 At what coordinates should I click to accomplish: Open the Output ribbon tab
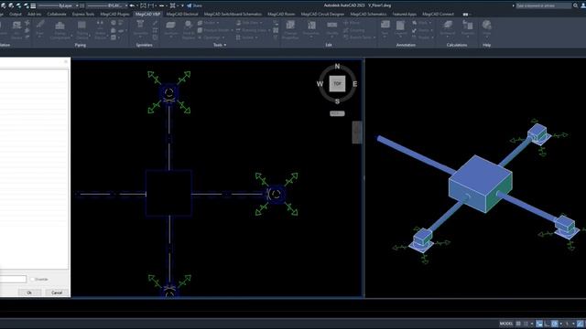(x=16, y=15)
